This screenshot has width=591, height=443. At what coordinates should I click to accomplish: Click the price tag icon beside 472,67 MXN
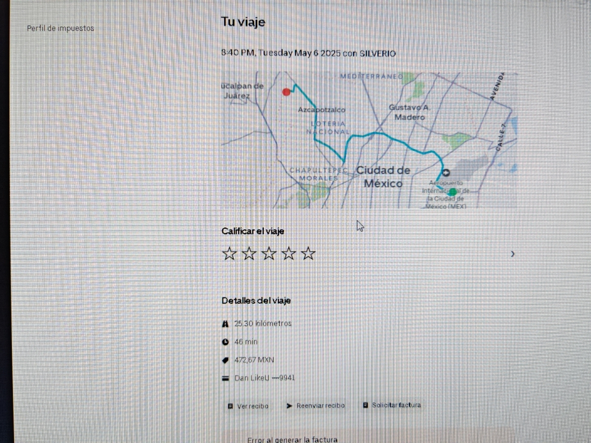[226, 360]
